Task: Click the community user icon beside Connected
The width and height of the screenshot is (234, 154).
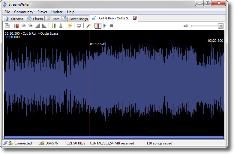Action: [10, 143]
